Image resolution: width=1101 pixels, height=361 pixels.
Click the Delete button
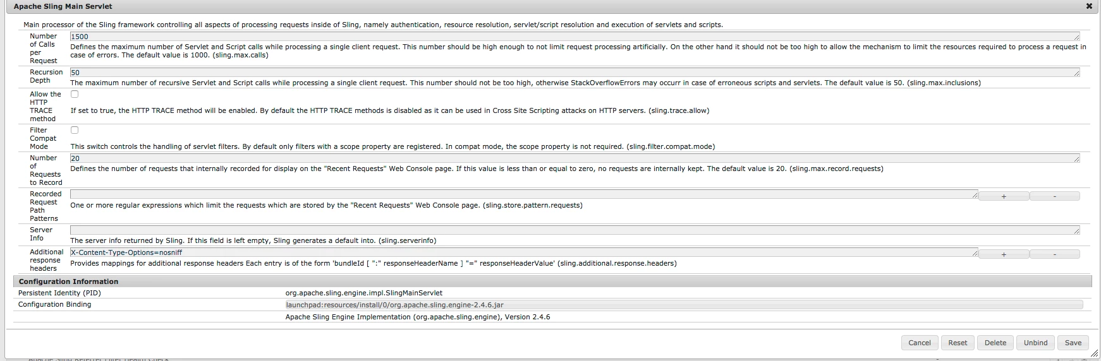click(x=995, y=343)
